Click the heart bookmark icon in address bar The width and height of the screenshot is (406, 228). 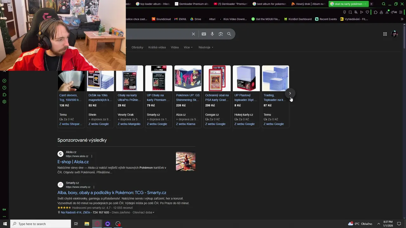pyautogui.click(x=367, y=12)
